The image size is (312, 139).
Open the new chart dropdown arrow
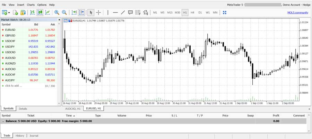coord(9,13)
